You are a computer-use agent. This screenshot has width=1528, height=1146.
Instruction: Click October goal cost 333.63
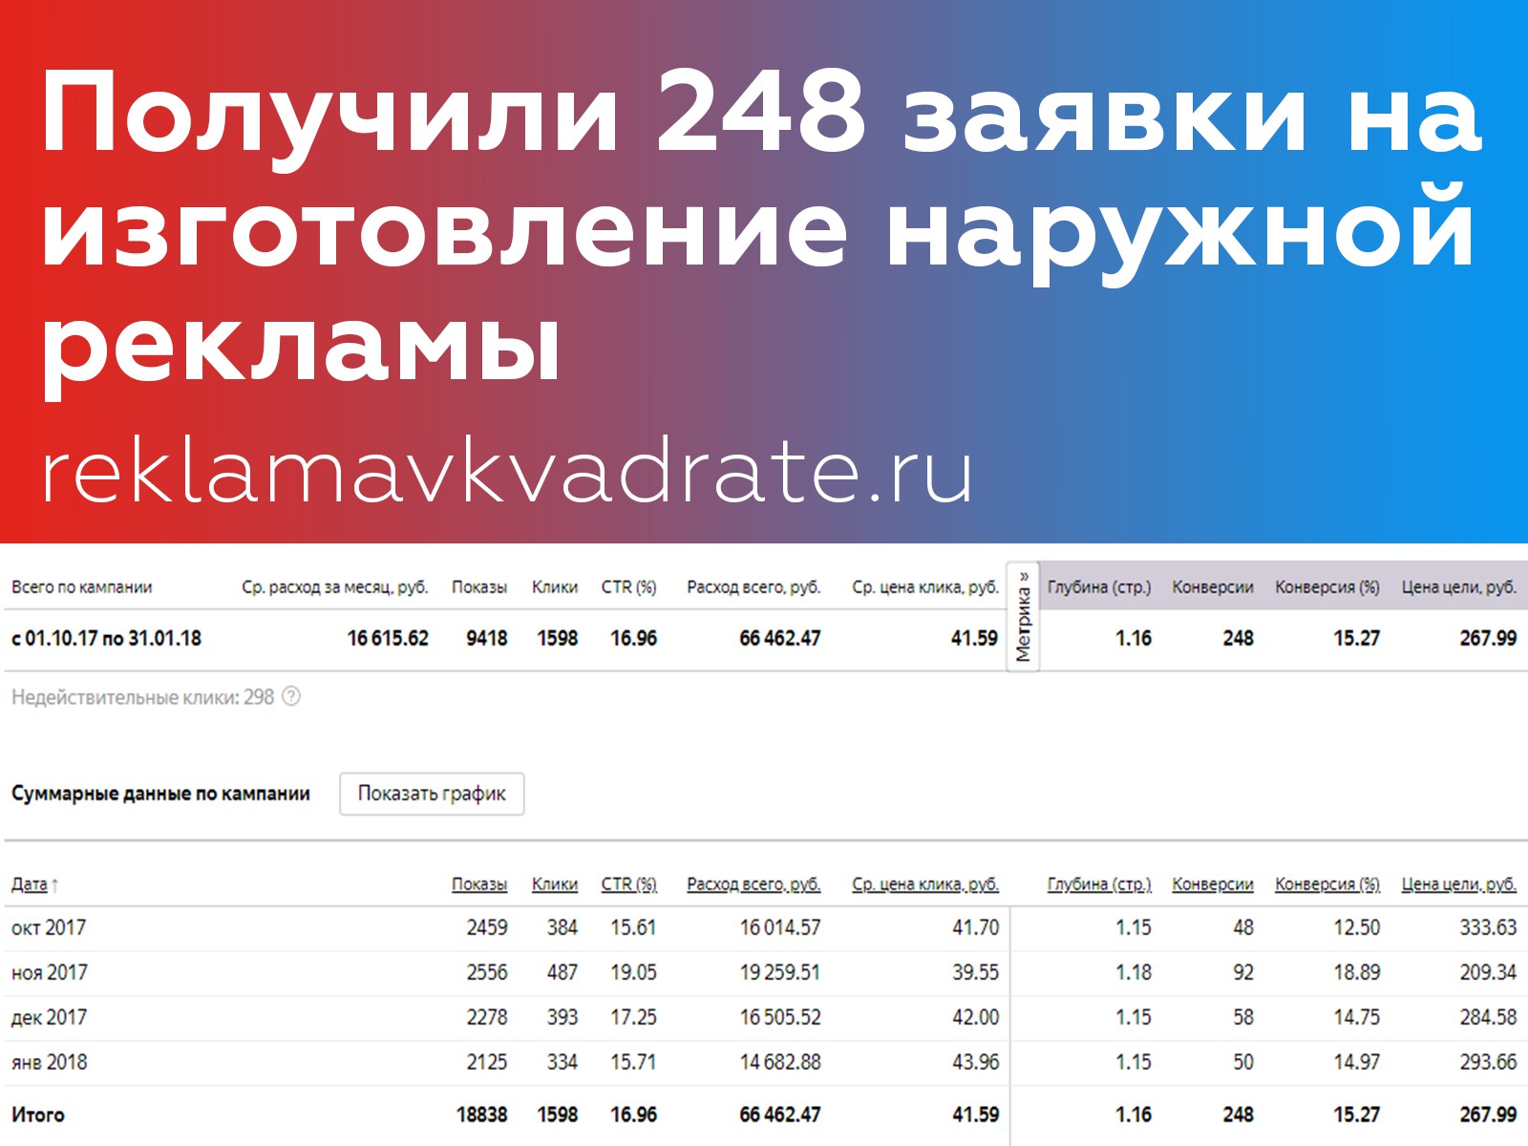(x=1488, y=927)
